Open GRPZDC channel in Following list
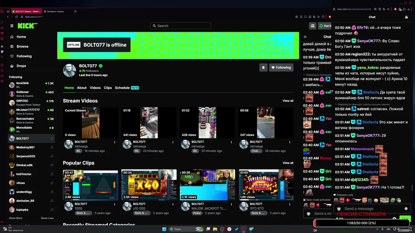Image resolution: width=415 pixels, height=233 pixels. point(31,103)
